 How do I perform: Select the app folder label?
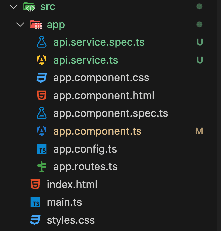pos(56,25)
